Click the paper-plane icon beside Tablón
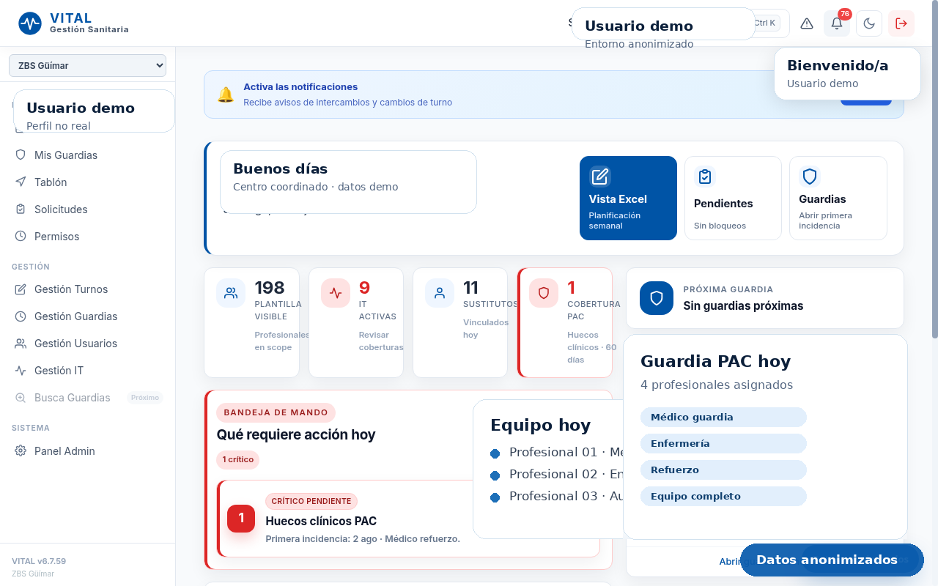938x586 pixels. (21, 182)
